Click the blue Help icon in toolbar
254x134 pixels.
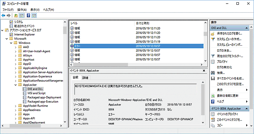click(x=29, y=15)
